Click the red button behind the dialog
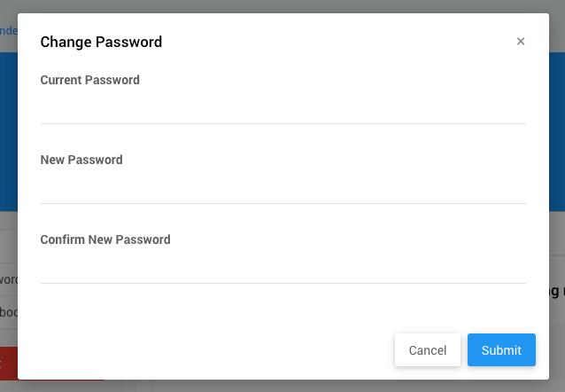This screenshot has width=565, height=392. [8, 364]
